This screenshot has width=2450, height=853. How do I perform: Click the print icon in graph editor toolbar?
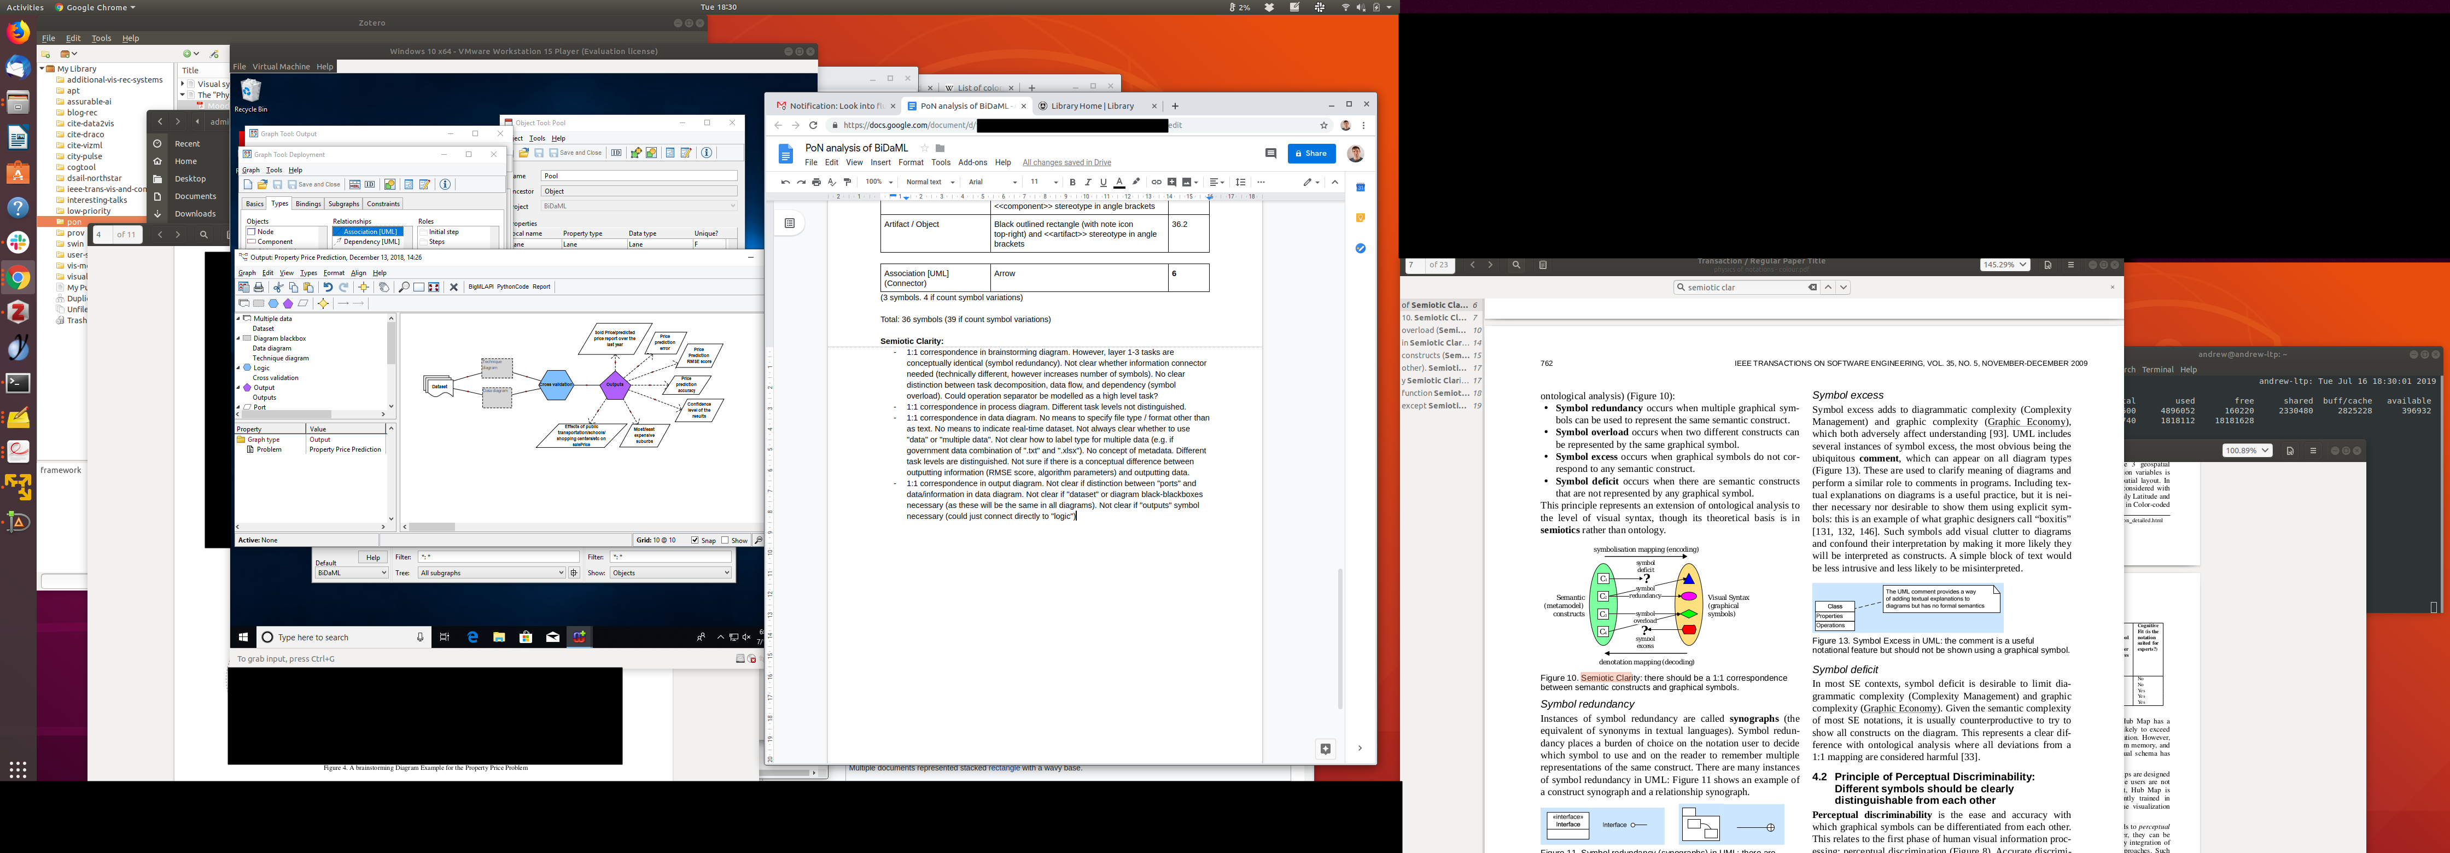258,286
